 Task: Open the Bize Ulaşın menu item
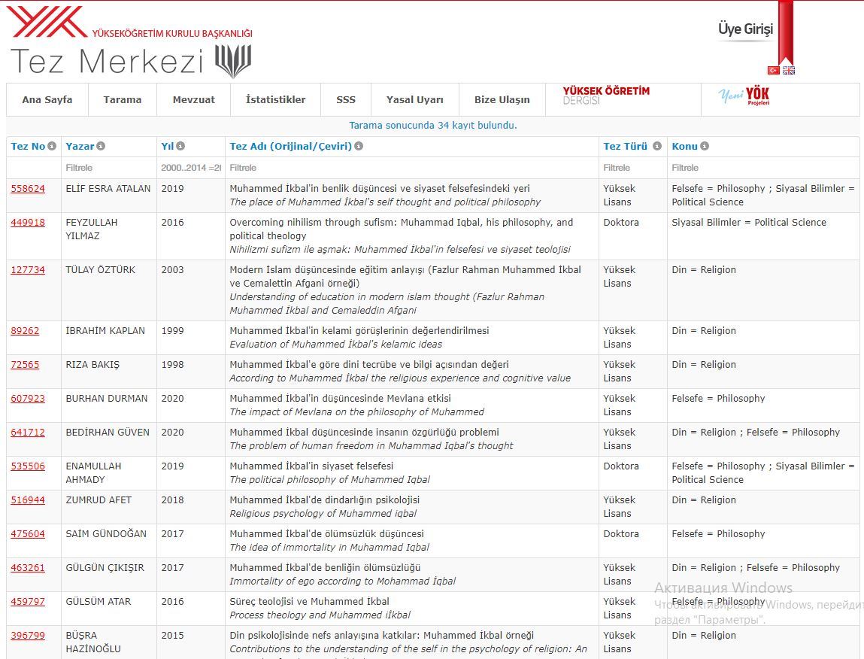coord(502,100)
